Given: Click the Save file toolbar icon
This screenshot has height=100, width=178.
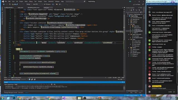Looking at the screenshot, I should 15,4.
